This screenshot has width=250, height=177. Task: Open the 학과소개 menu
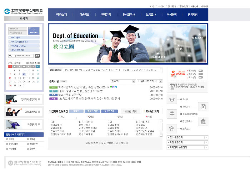click(61, 15)
